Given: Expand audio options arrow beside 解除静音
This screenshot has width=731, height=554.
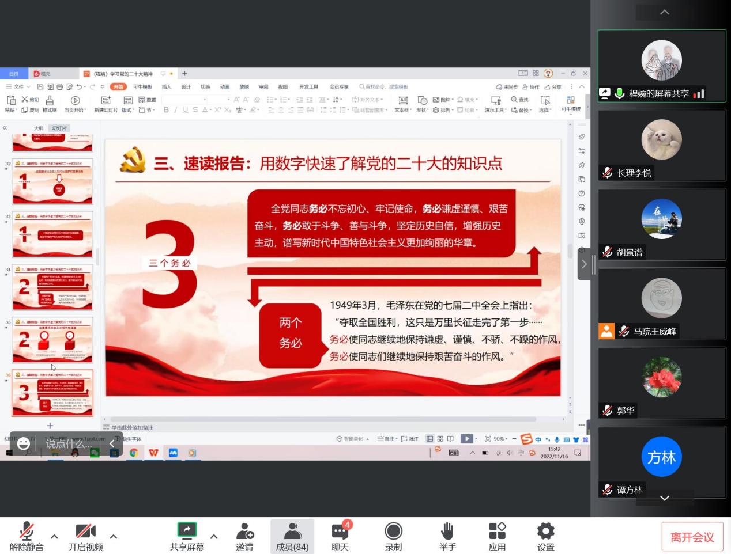Looking at the screenshot, I should coord(54,537).
